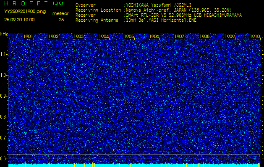Click the 1907 time marker
264x167 pixels.
click(180, 36)
